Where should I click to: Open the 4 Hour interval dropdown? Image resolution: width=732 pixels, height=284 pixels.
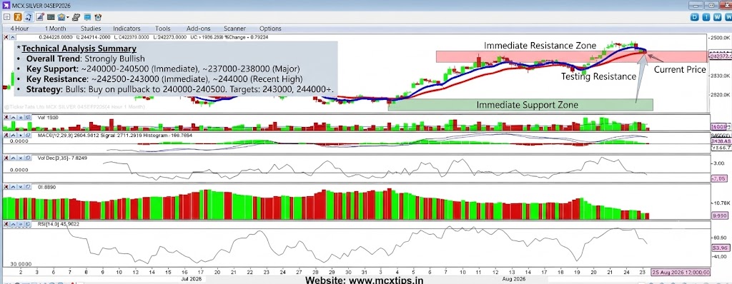(19, 29)
